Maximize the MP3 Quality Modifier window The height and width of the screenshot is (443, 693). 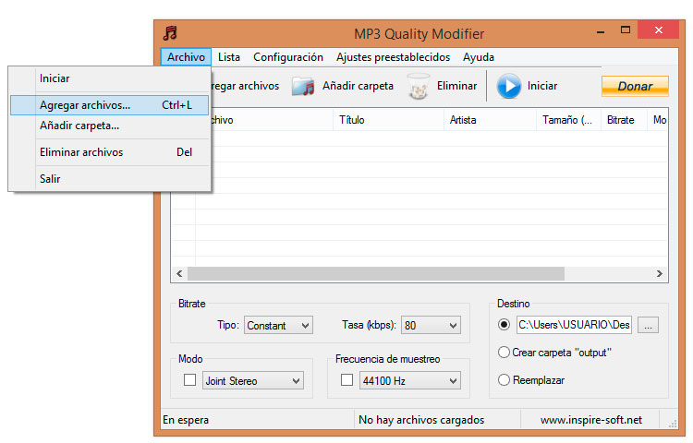(626, 30)
